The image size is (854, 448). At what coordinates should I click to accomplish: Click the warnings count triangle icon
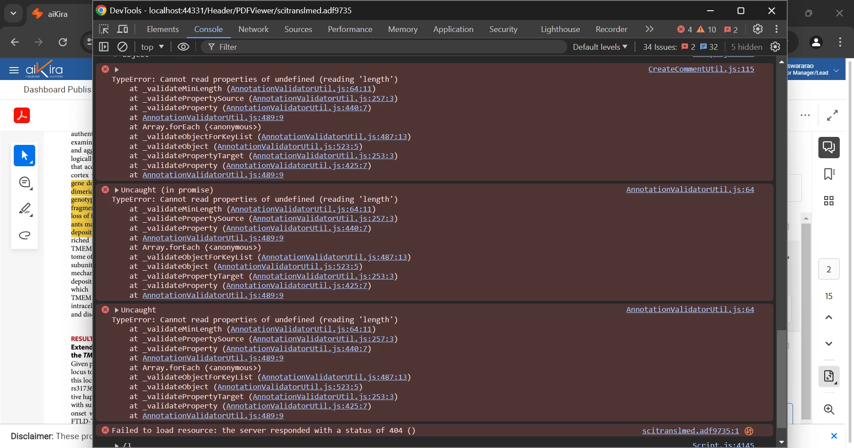pyautogui.click(x=701, y=29)
